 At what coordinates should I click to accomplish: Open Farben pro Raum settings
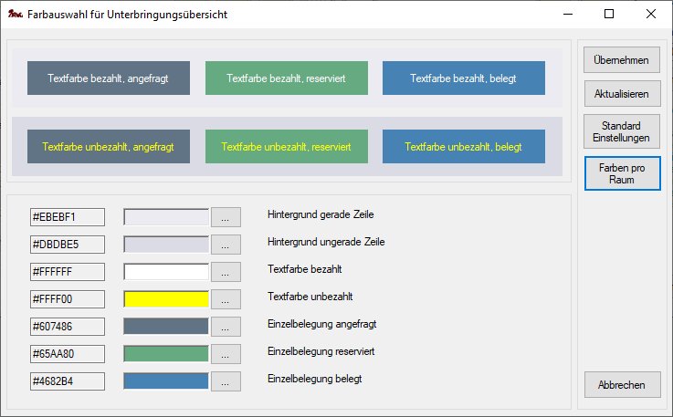tap(621, 173)
